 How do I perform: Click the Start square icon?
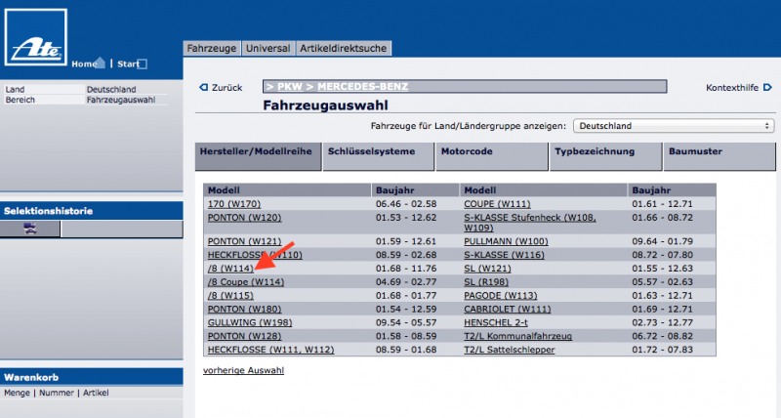(143, 64)
